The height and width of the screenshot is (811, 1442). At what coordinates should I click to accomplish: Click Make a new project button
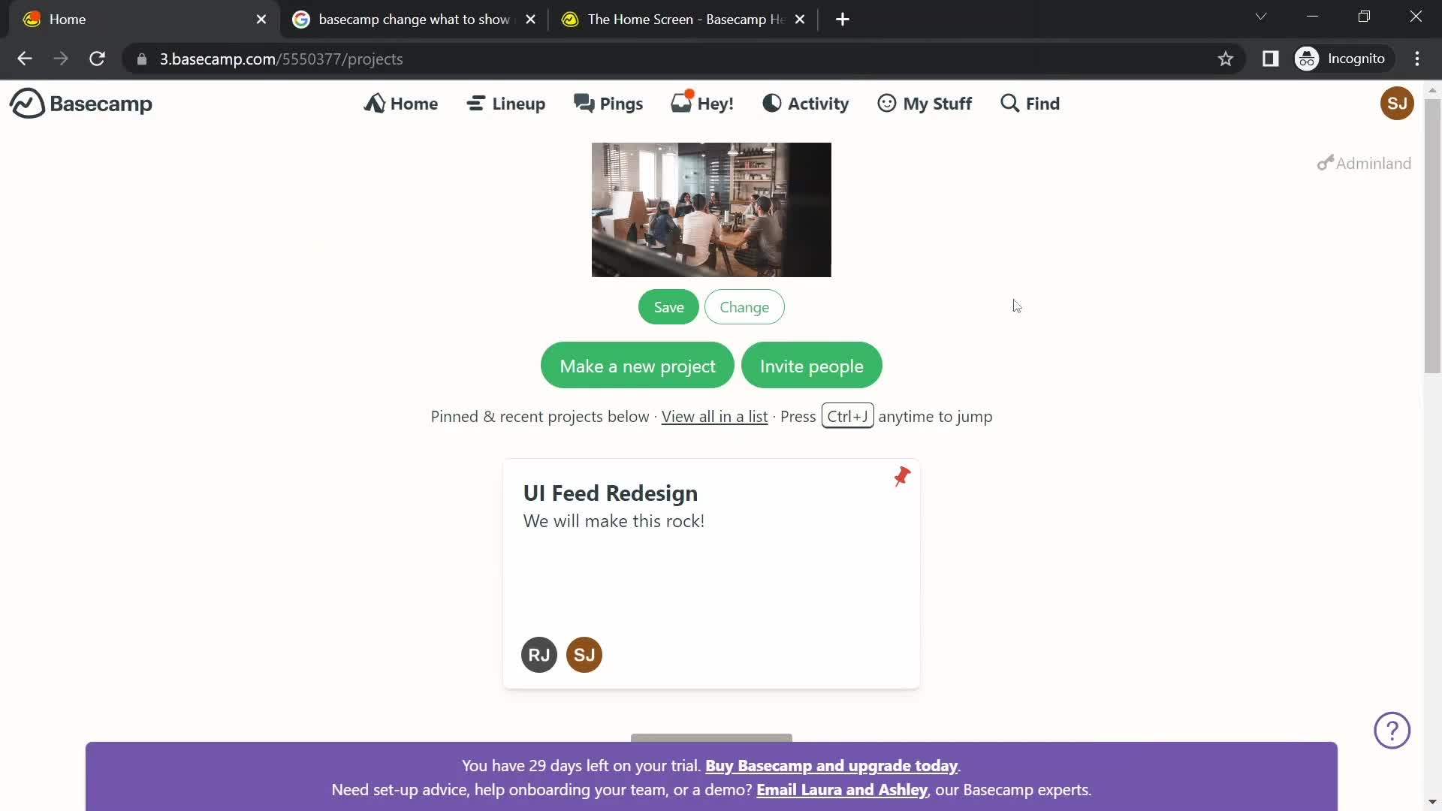pos(638,366)
